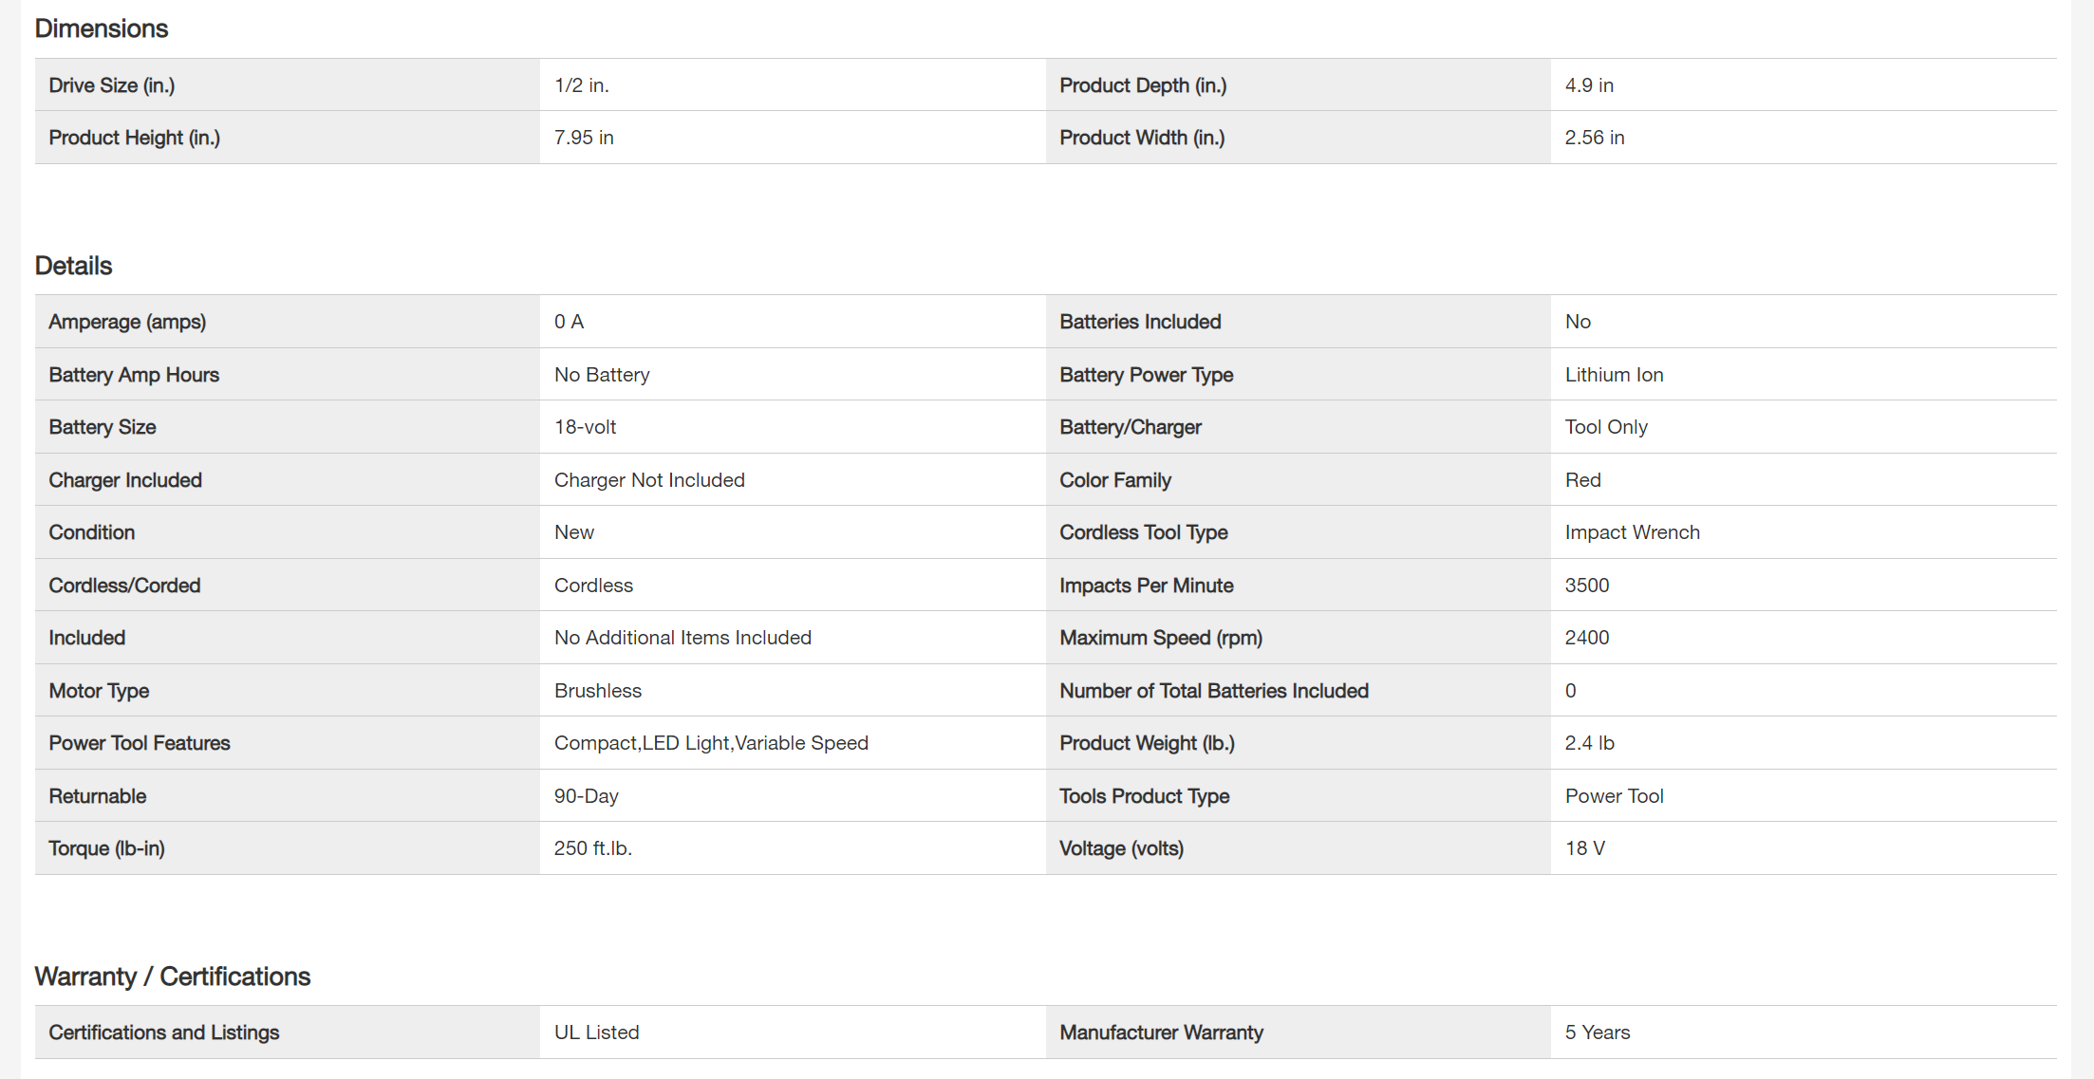Click the 250 ft.lb. torque value
The image size is (2094, 1079).
pos(592,848)
